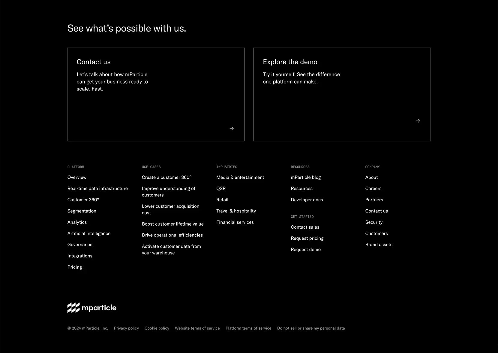
Task: Select Media & entertainment industry link
Action: tap(240, 177)
